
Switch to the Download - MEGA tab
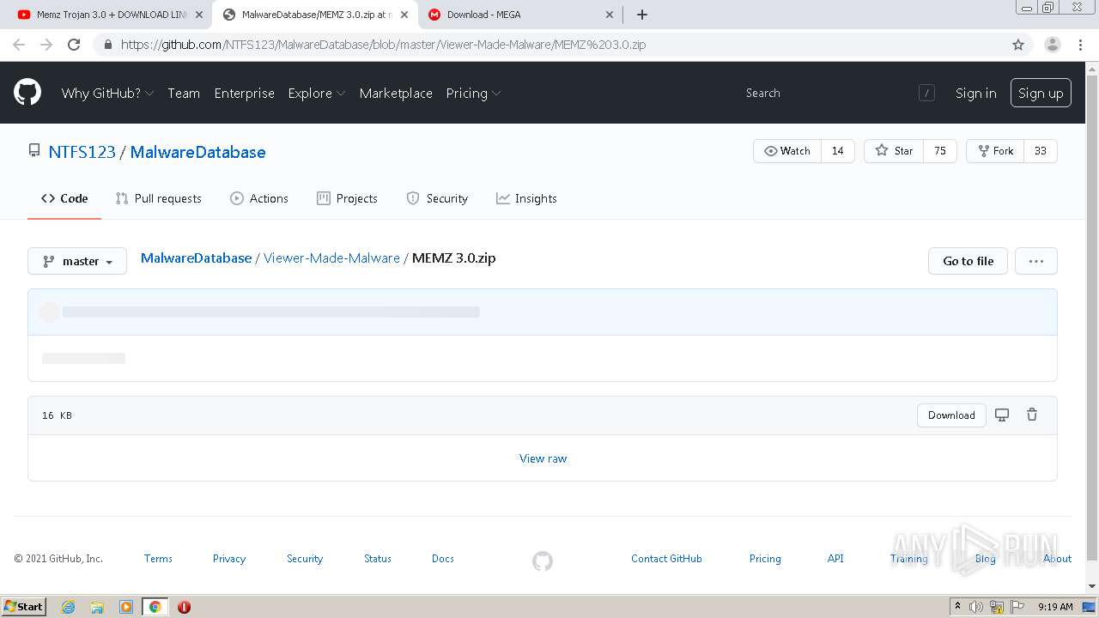coord(519,15)
